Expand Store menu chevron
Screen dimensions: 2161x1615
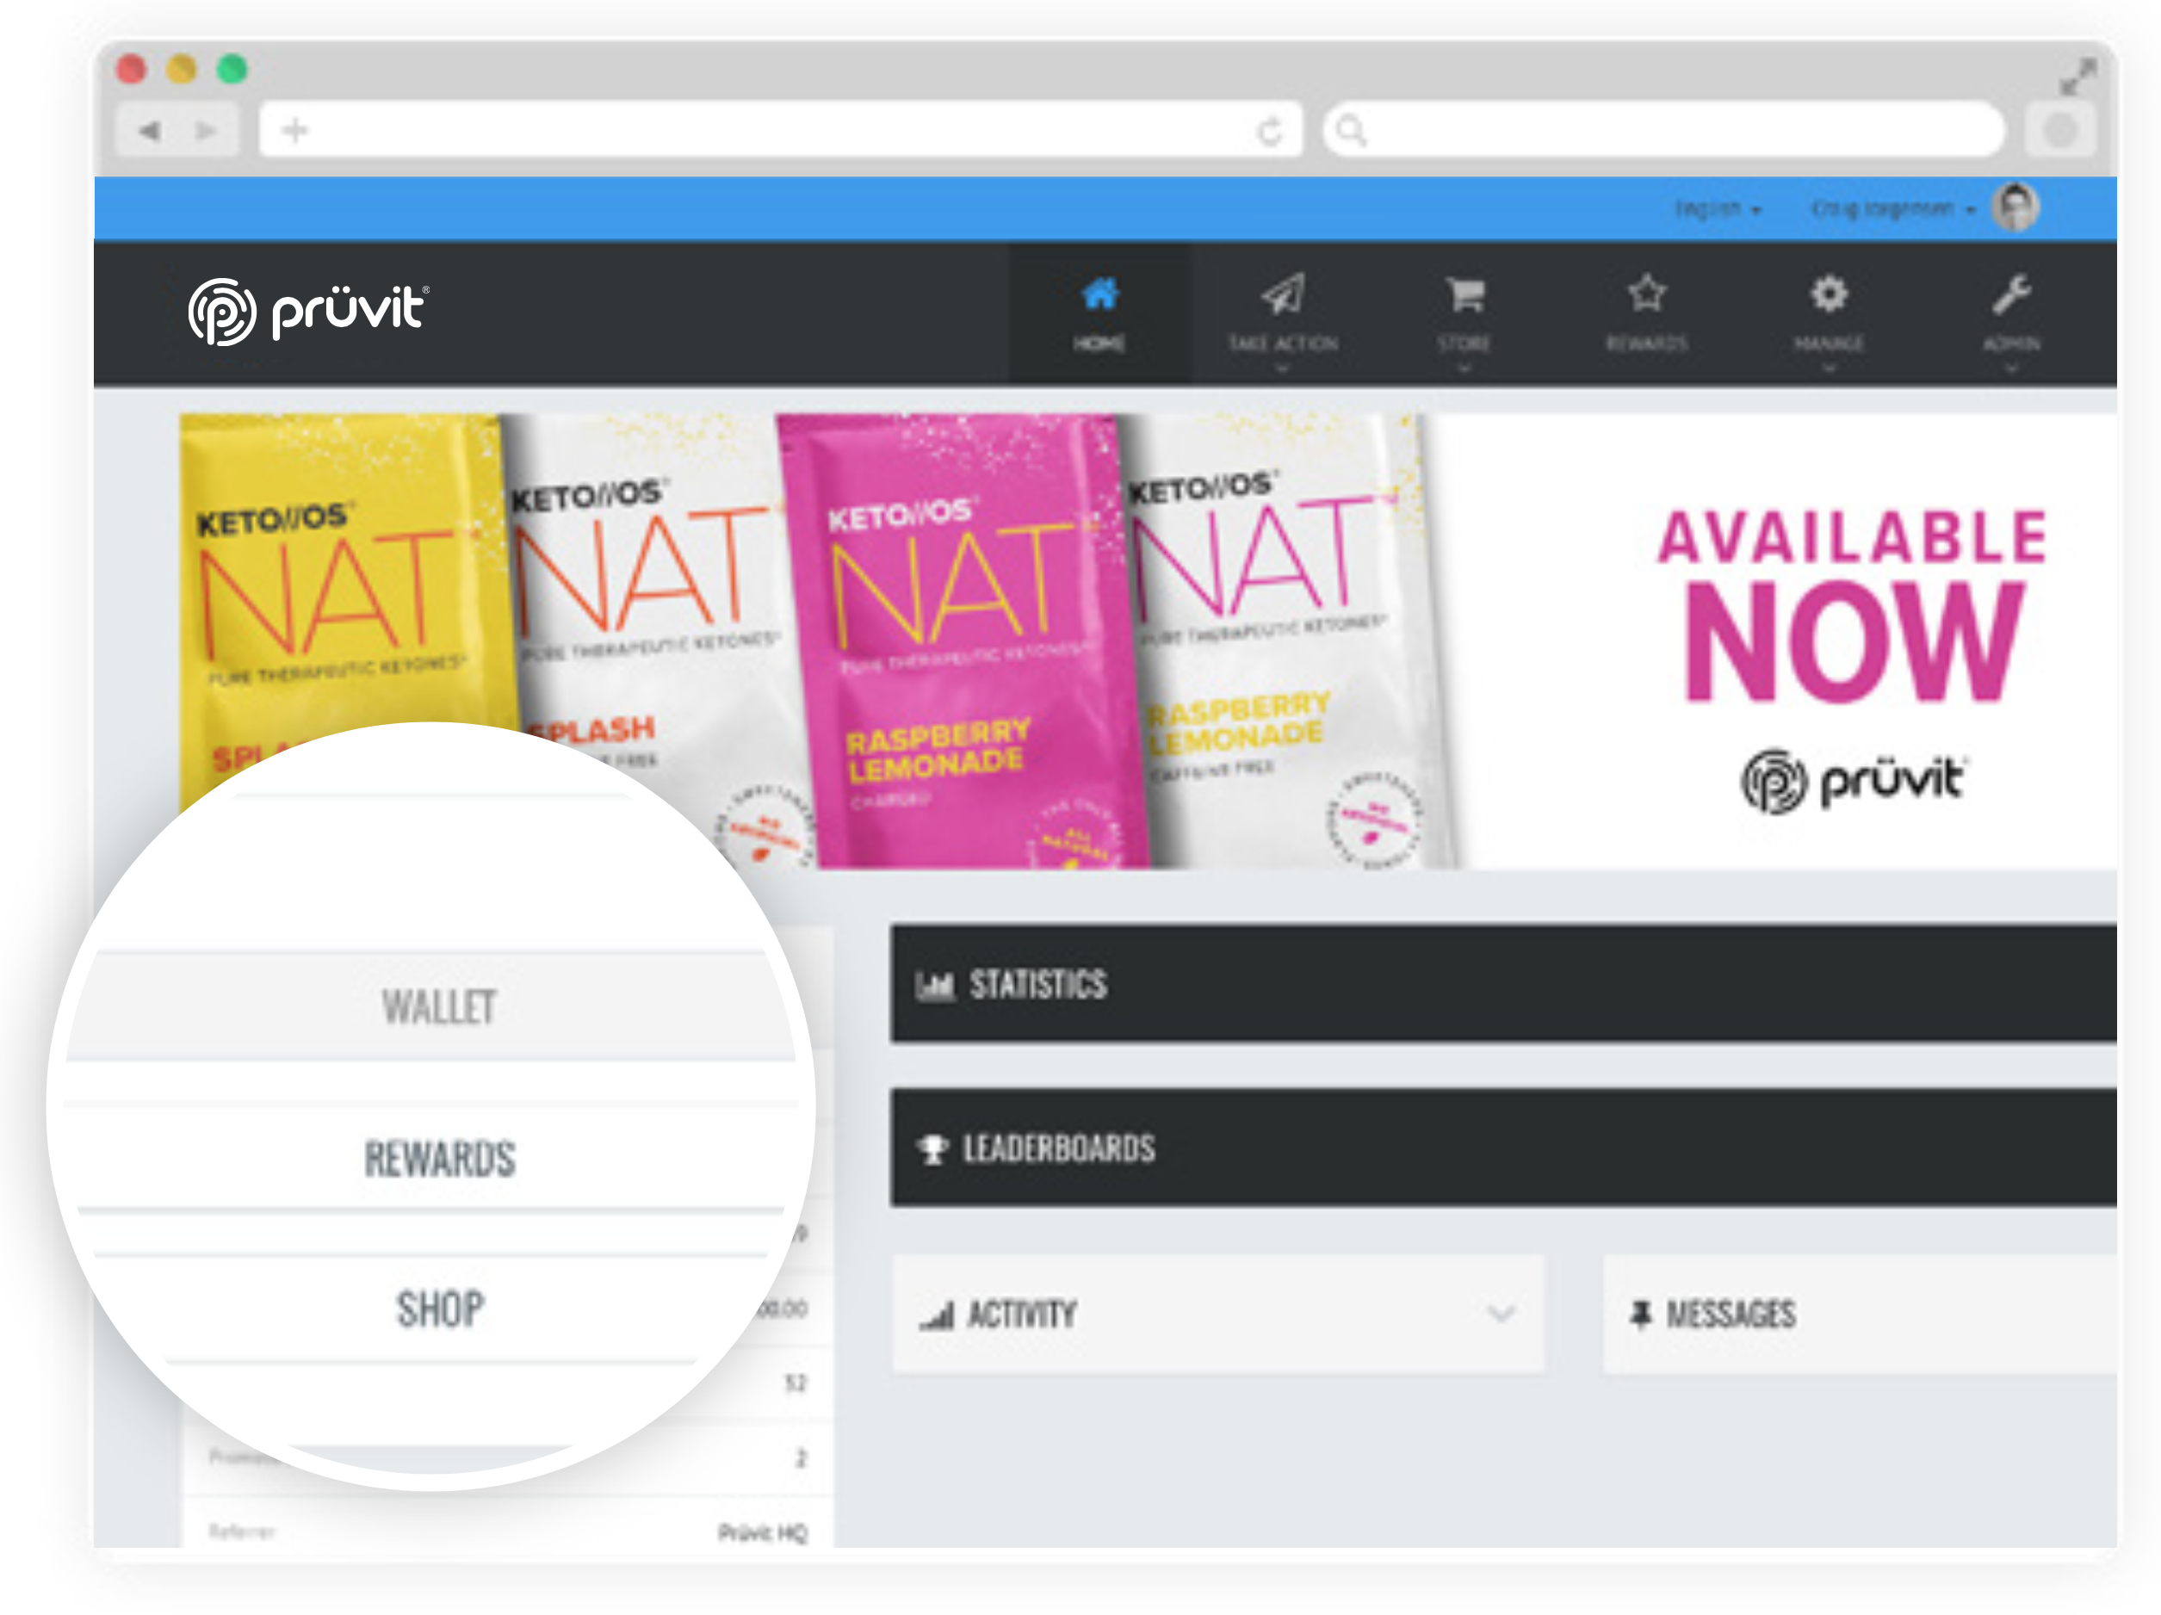(1464, 368)
